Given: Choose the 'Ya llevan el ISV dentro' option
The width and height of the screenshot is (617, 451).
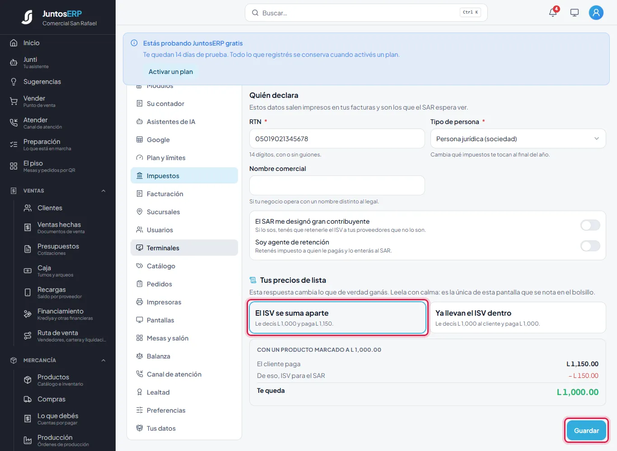Looking at the screenshot, I should pyautogui.click(x=518, y=318).
